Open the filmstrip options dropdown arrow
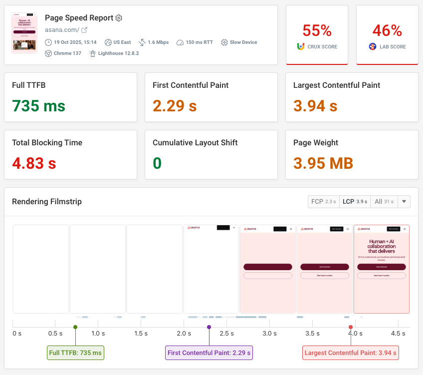The height and width of the screenshot is (375, 423). [404, 201]
